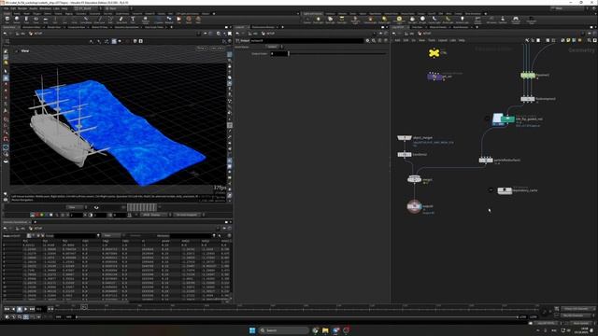Select the Spray Paint shelf tool

click(121, 20)
